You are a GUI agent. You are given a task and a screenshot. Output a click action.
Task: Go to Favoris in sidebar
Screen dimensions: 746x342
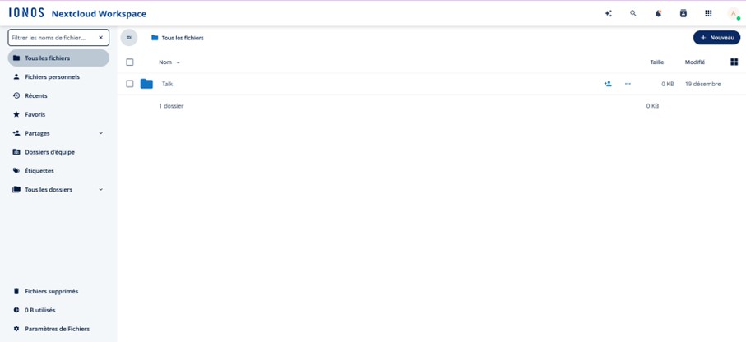coord(35,114)
